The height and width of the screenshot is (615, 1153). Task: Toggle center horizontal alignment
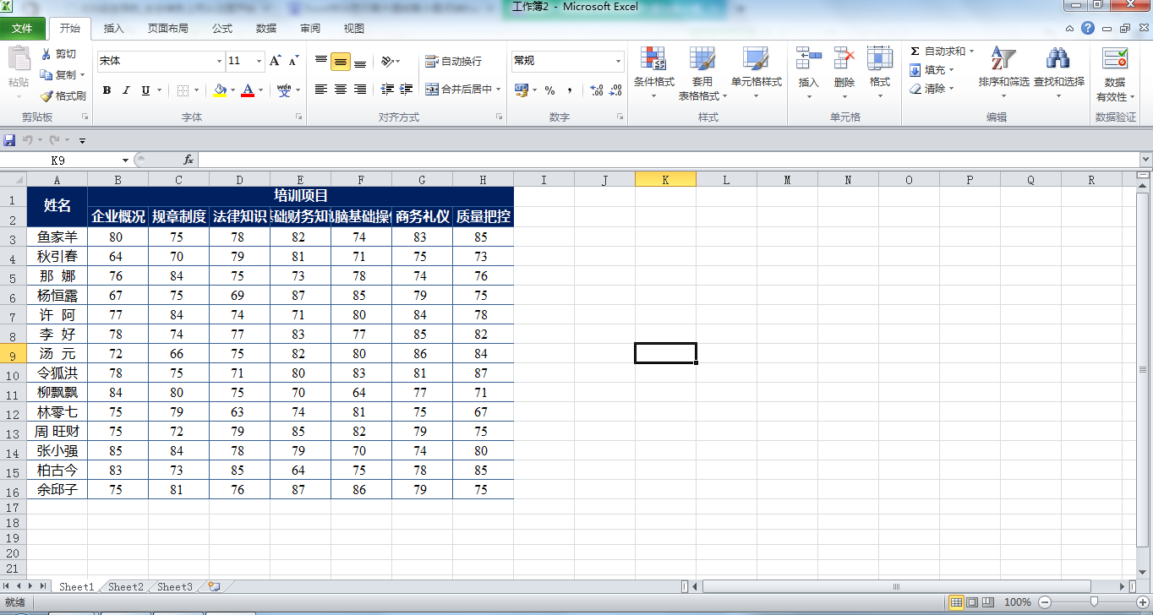point(341,89)
